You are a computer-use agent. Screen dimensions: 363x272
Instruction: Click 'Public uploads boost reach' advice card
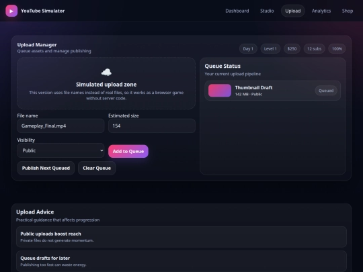point(182,237)
